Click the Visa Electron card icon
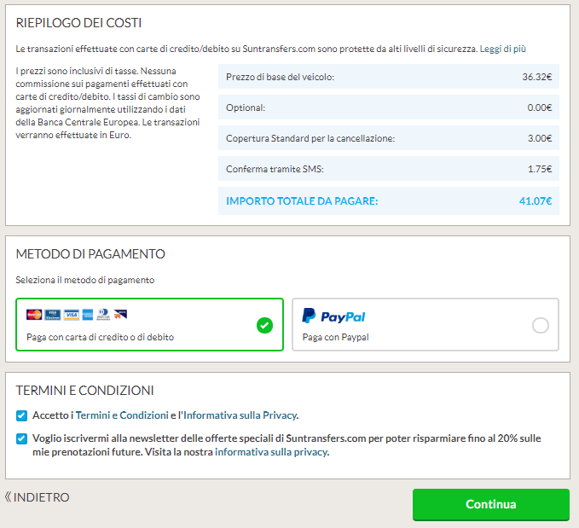Viewport: 579px width, 528px height. [x=52, y=315]
